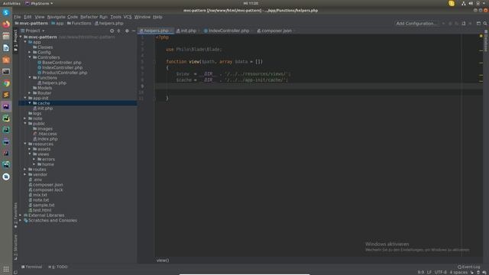The height and width of the screenshot is (275, 489).
Task: Open the Chrome icon in the dock
Action: [6, 83]
